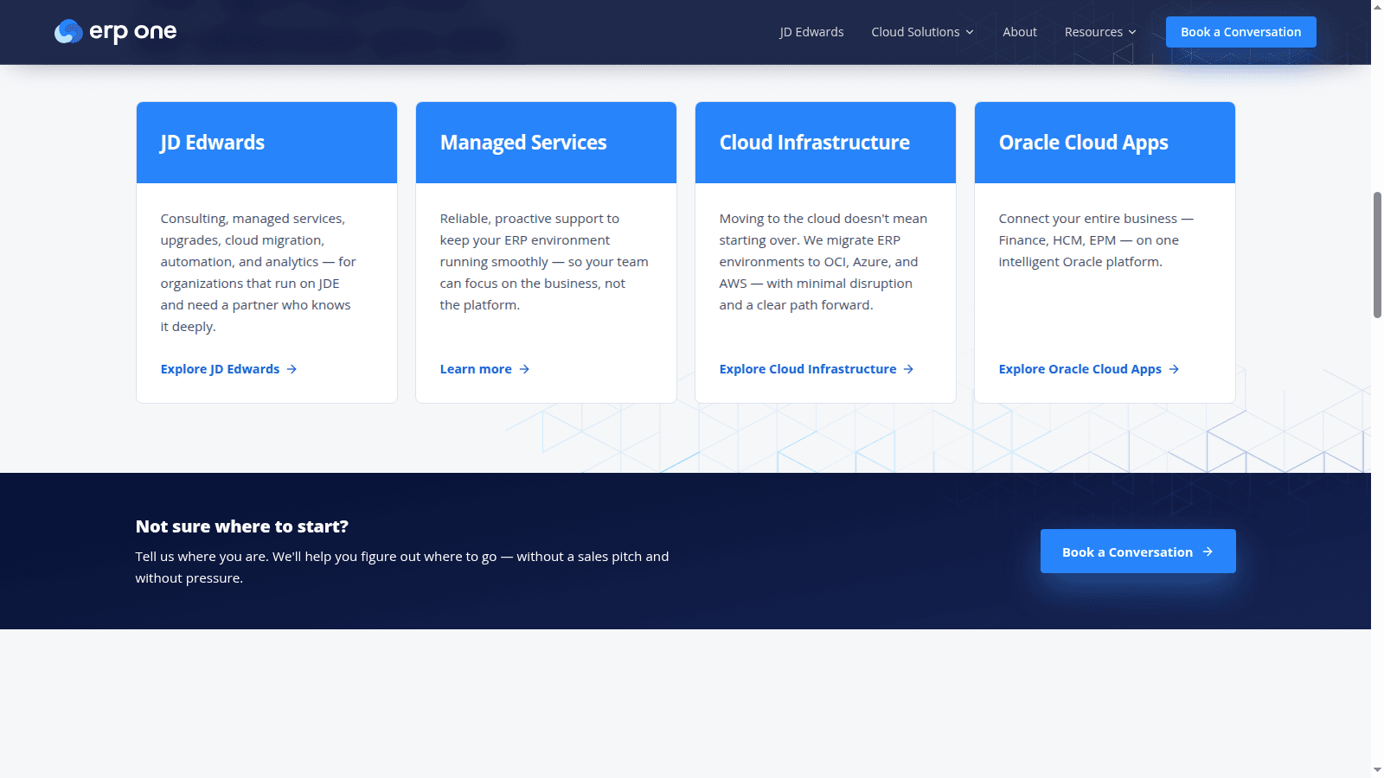The width and height of the screenshot is (1384, 778).
Task: Click Book a Conversation in header
Action: point(1240,32)
